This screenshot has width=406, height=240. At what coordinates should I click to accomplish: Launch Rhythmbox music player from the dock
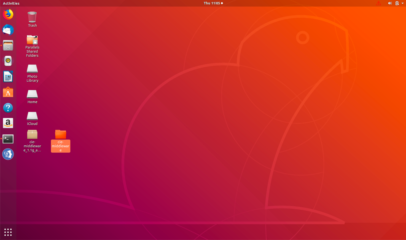(x=8, y=61)
